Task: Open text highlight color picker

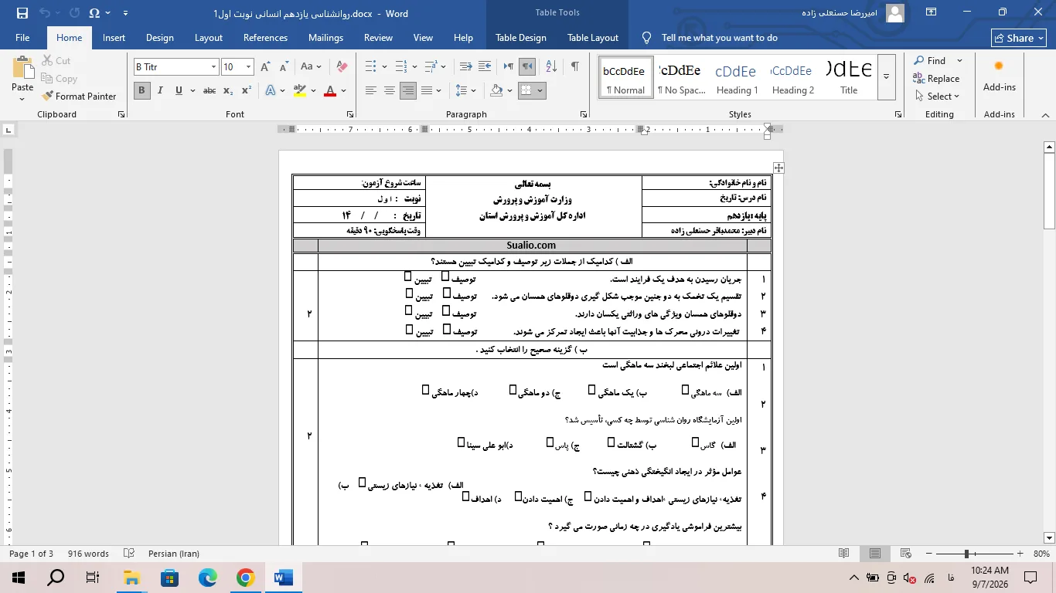Action: 312,90
